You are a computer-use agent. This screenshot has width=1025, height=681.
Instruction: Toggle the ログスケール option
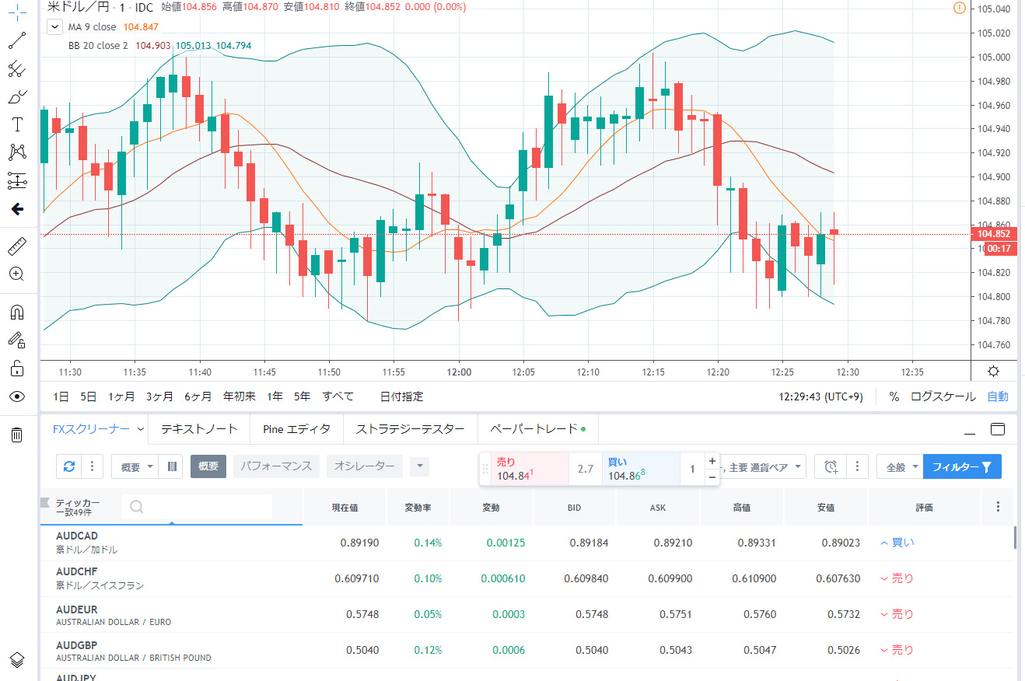click(x=943, y=396)
